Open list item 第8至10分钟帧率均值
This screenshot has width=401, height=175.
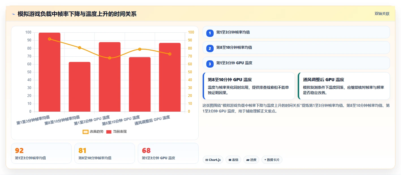pyautogui.click(x=296, y=47)
